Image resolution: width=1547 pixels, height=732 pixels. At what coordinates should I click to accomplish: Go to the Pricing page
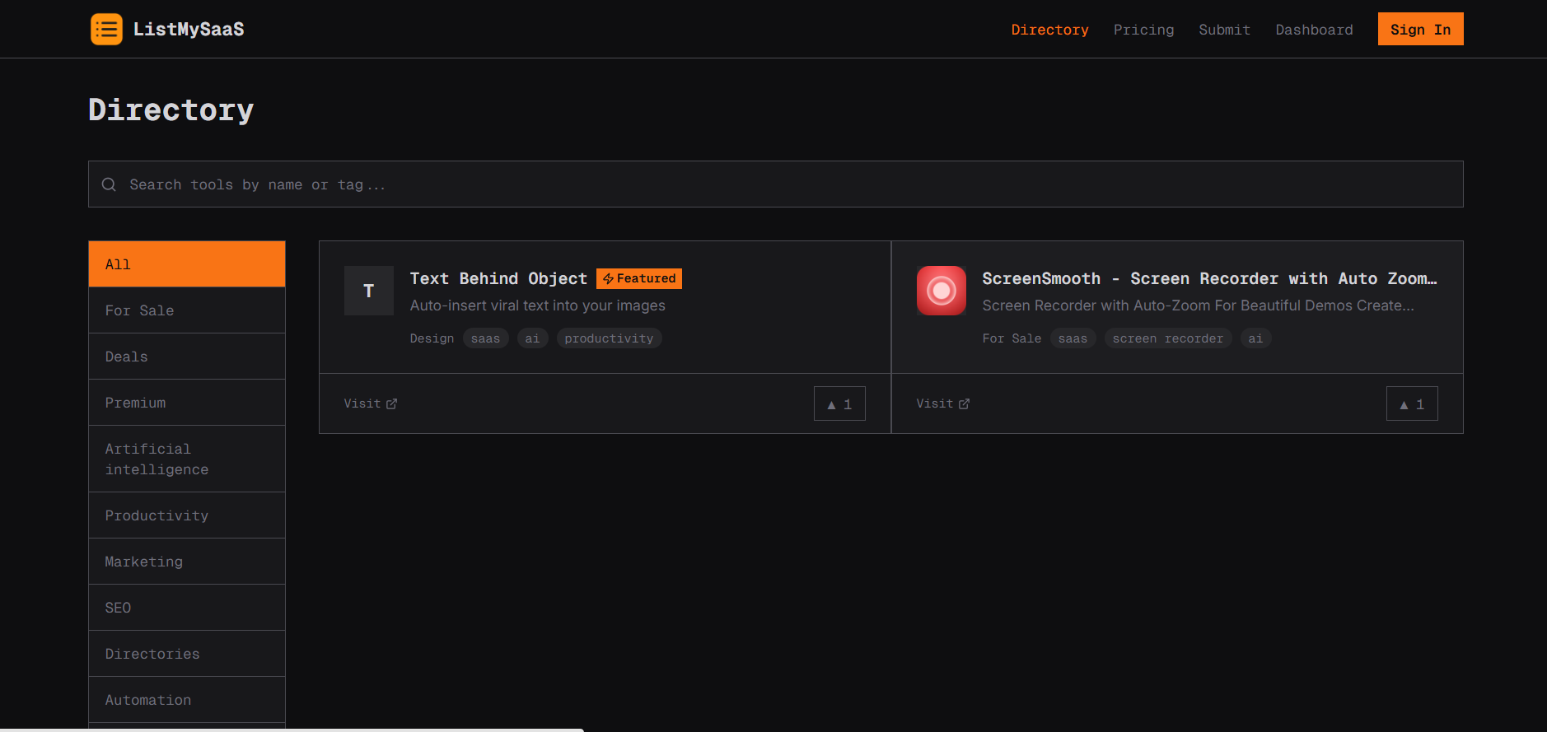coord(1143,30)
